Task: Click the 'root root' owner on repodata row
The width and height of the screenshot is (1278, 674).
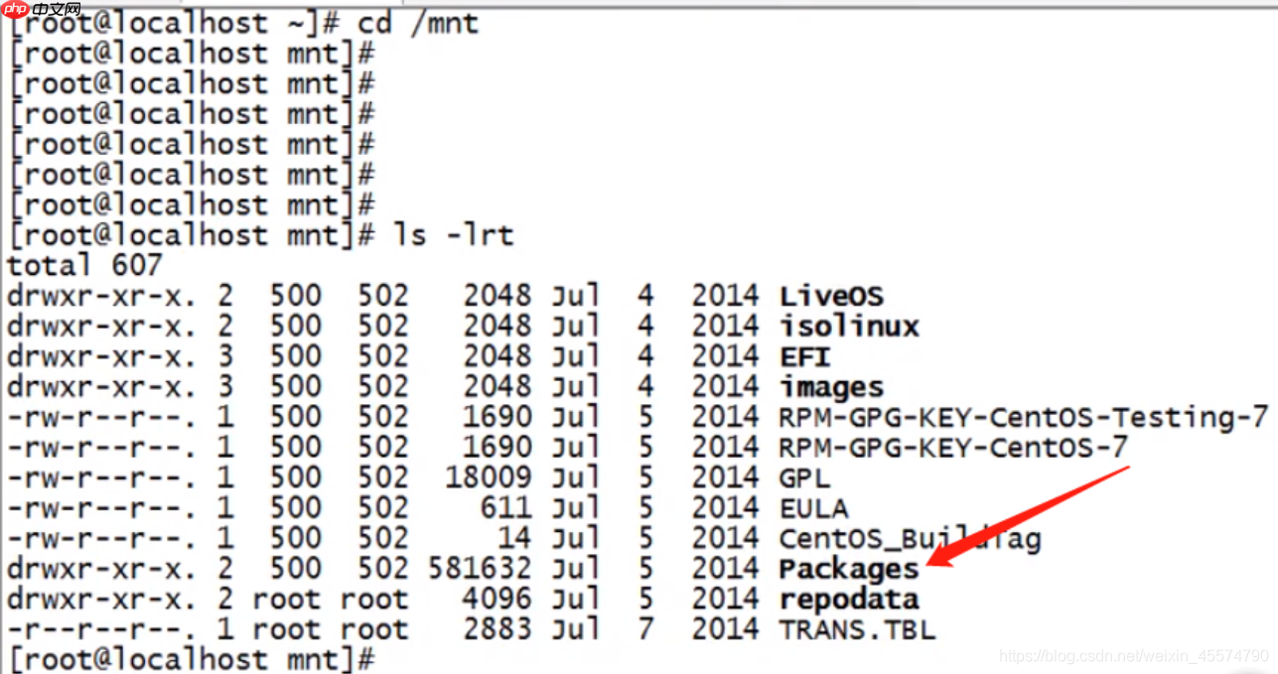Action: [330, 600]
